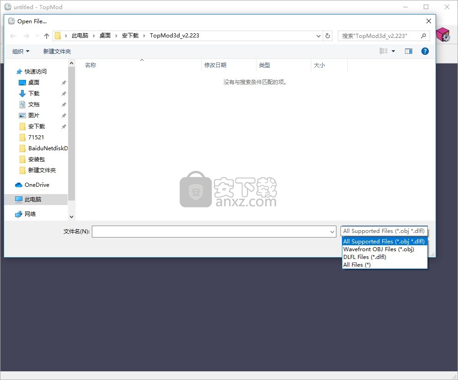The width and height of the screenshot is (458, 380).
Task: Click the Forward navigation arrow
Action: (x=27, y=36)
